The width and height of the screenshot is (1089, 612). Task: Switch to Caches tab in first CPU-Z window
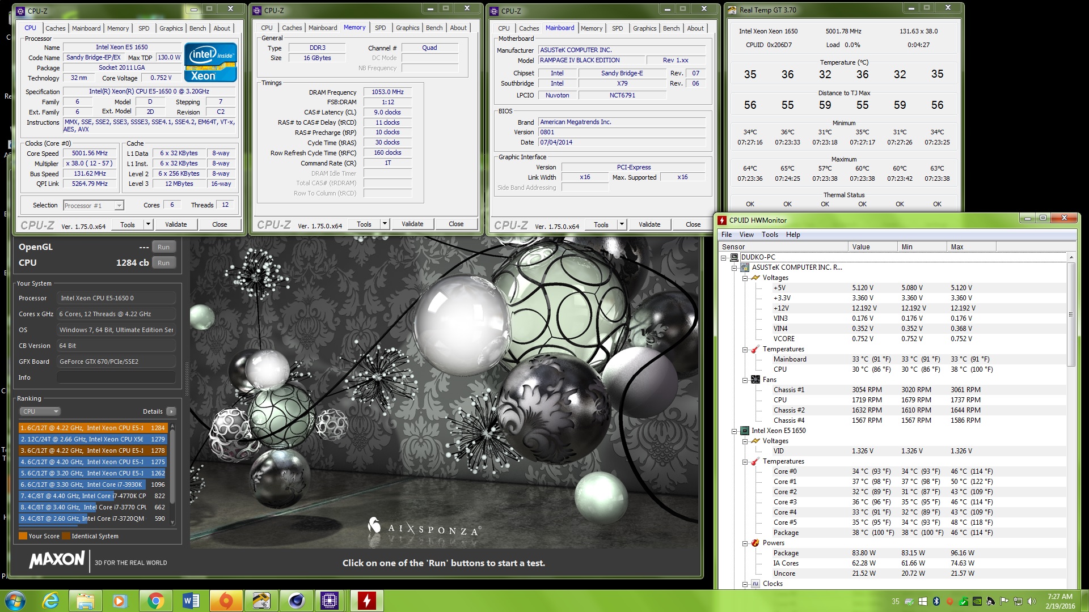(x=56, y=28)
